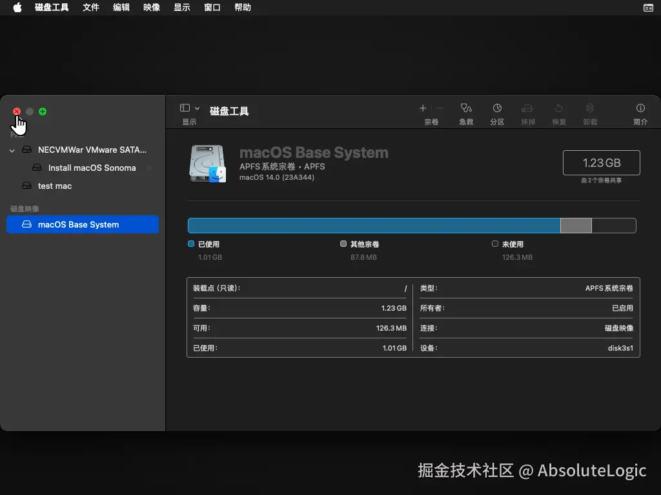Click the 由2个宗卷共享 label
Viewport: 661px width, 495px height.
601,180
